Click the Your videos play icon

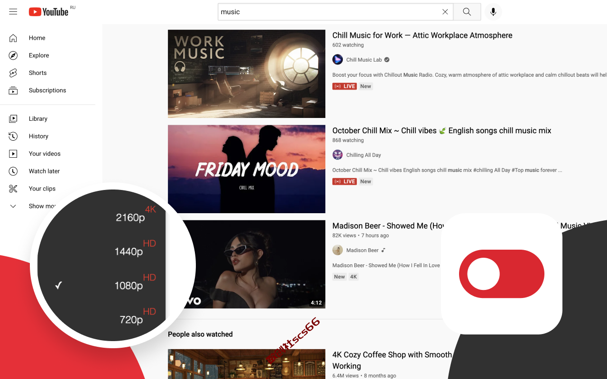pyautogui.click(x=13, y=154)
